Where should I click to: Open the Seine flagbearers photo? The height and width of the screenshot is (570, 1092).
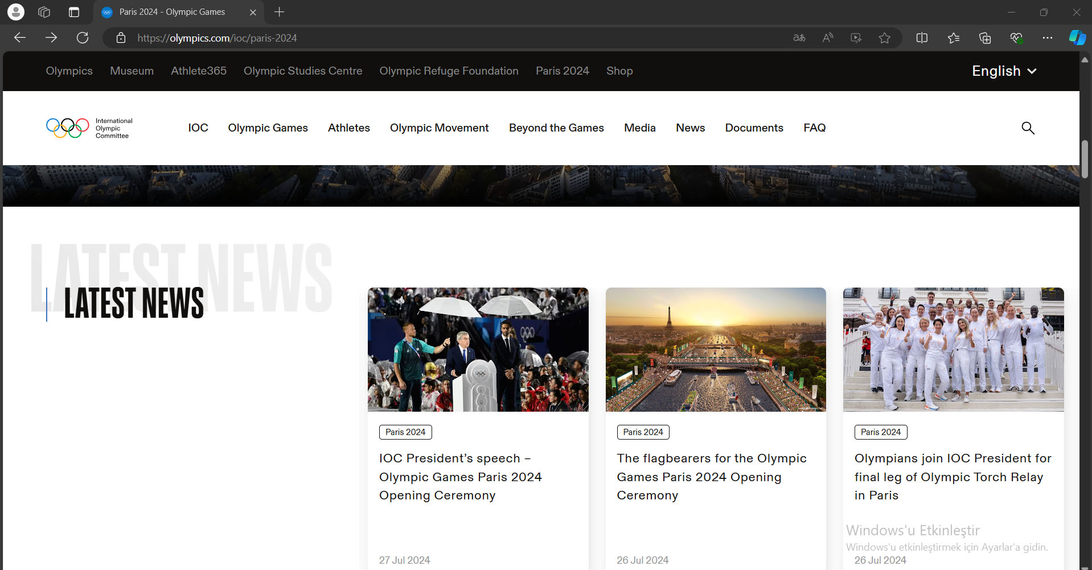[x=716, y=350]
